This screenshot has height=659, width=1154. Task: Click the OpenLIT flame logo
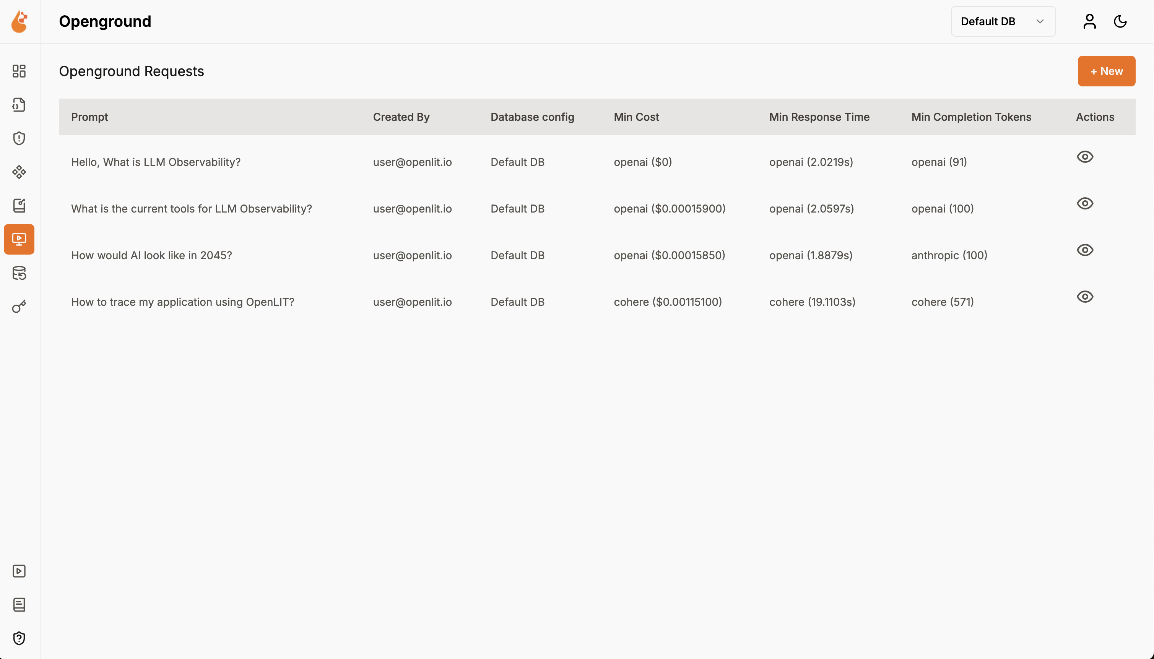pos(20,21)
